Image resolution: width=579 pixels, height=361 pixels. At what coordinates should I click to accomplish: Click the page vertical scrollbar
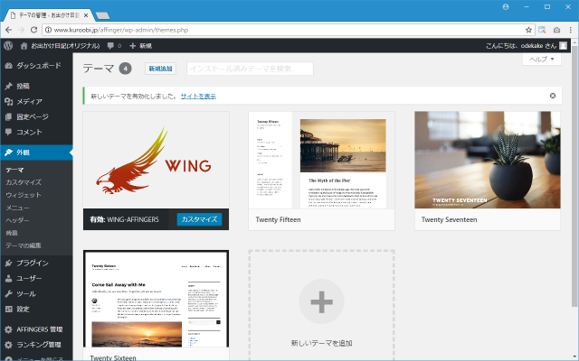(574, 177)
